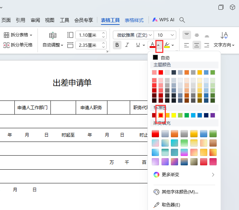The width and height of the screenshot is (239, 210).
Task: Pick dark red standard color swatch
Action: [154, 115]
